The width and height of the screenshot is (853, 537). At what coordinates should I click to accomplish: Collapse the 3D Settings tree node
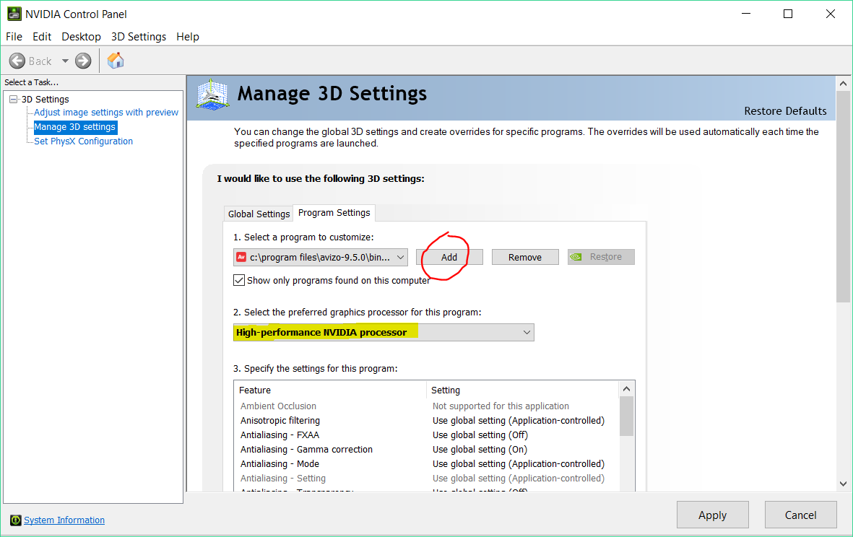[x=14, y=99]
